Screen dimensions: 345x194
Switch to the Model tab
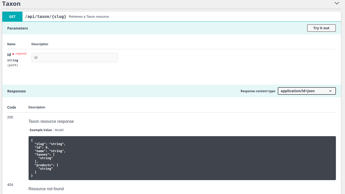[x=59, y=130]
